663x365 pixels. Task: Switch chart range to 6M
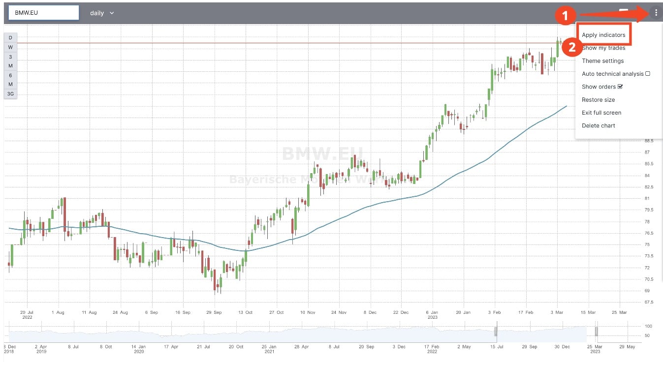pos(10,80)
